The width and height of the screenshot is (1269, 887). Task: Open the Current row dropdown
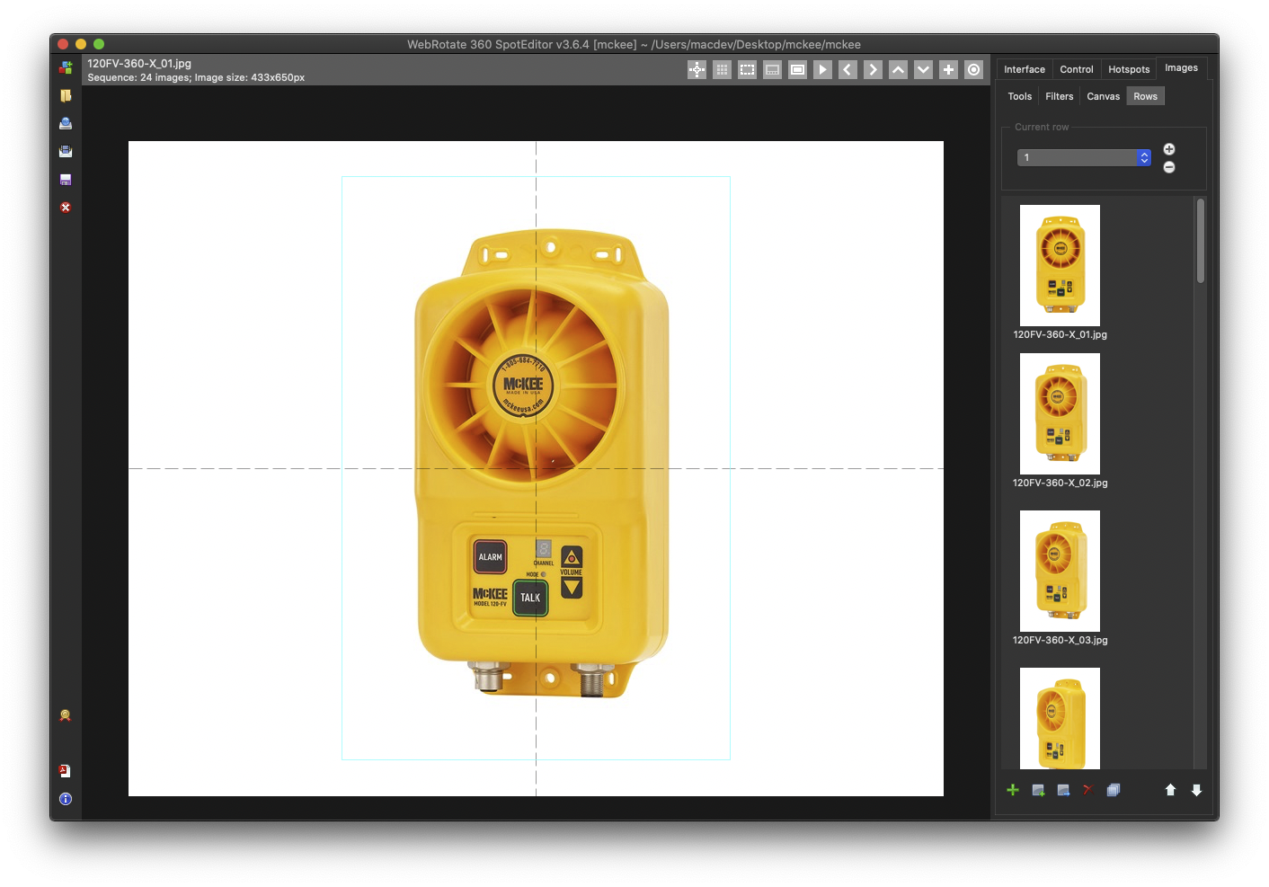[x=1084, y=157]
